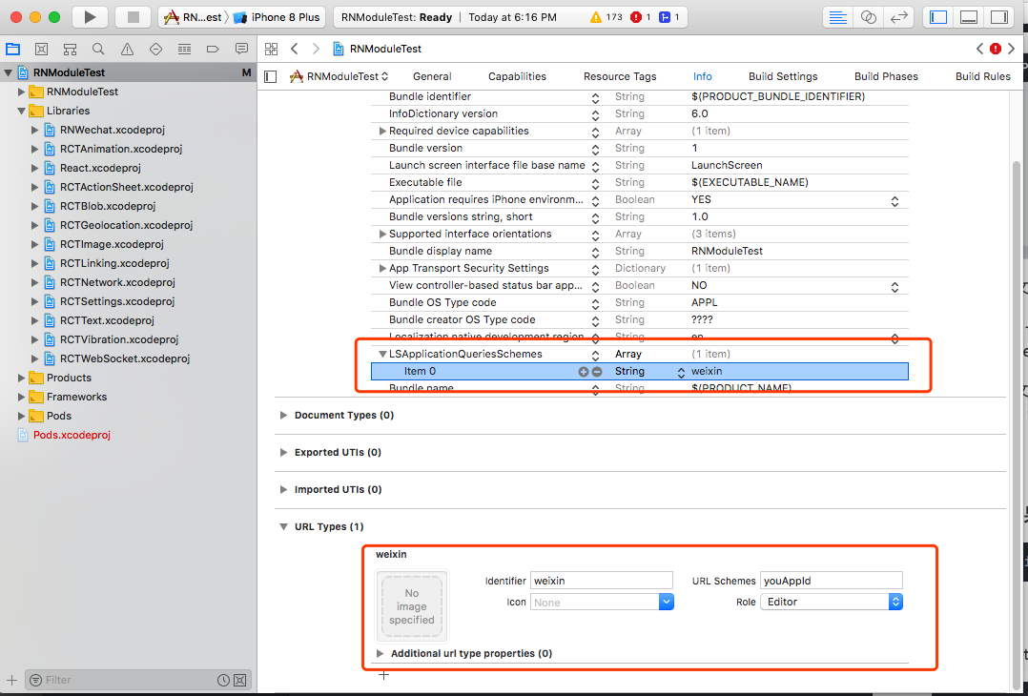Switch to the General tab
Screen dimensions: 1028x696
point(432,76)
